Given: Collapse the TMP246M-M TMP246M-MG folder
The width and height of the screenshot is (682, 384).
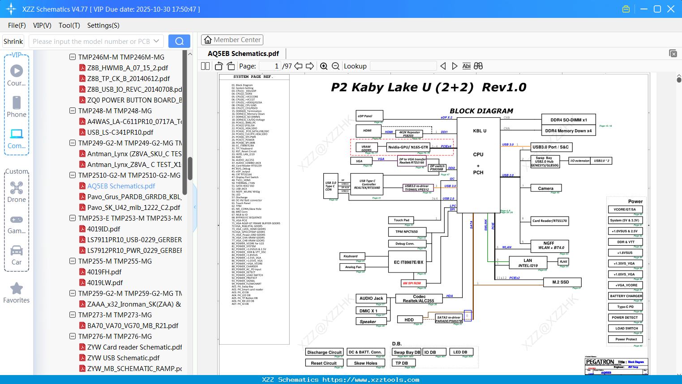Looking at the screenshot, I should tap(73, 57).
